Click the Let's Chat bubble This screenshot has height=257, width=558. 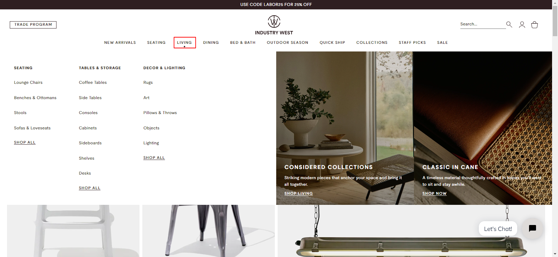pos(498,229)
